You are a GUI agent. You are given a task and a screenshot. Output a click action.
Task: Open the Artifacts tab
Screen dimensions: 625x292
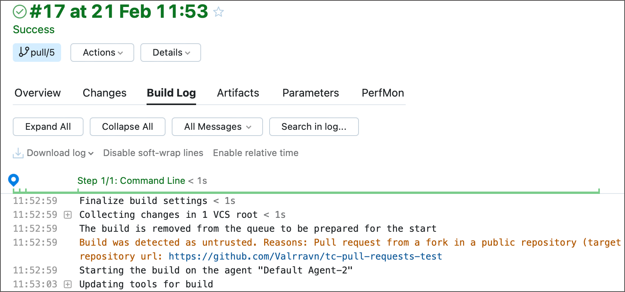click(238, 93)
